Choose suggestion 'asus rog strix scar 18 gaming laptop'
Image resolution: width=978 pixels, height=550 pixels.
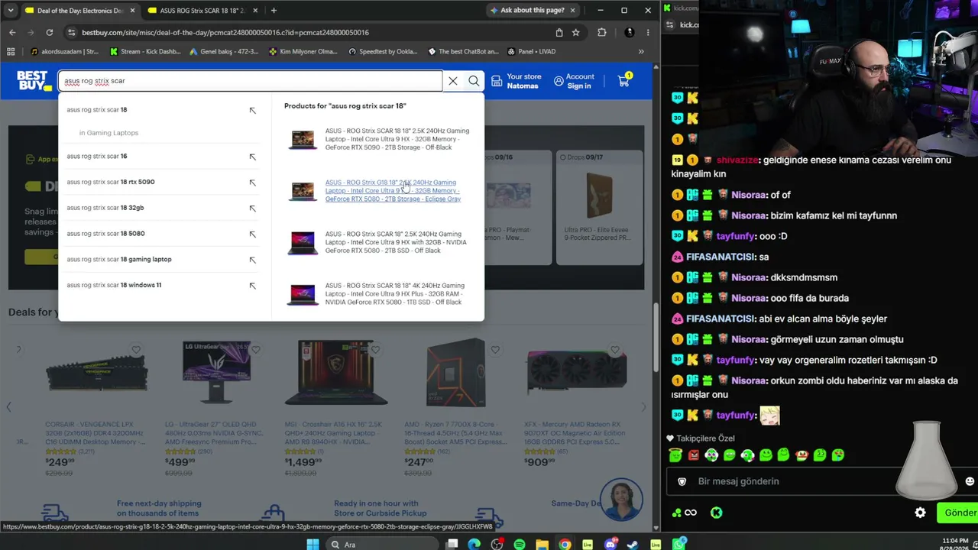point(119,259)
